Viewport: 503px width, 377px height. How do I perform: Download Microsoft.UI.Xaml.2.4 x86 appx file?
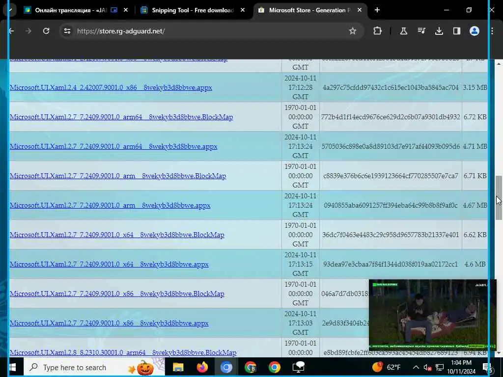(x=111, y=87)
